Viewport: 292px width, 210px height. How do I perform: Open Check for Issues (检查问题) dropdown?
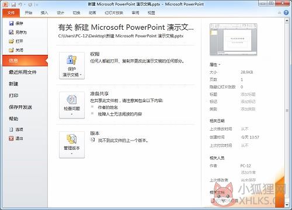click(72, 105)
